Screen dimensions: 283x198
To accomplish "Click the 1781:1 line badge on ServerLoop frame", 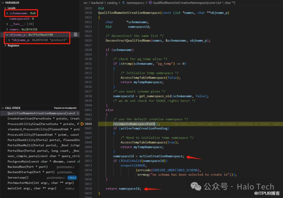I will pos(72,178).
